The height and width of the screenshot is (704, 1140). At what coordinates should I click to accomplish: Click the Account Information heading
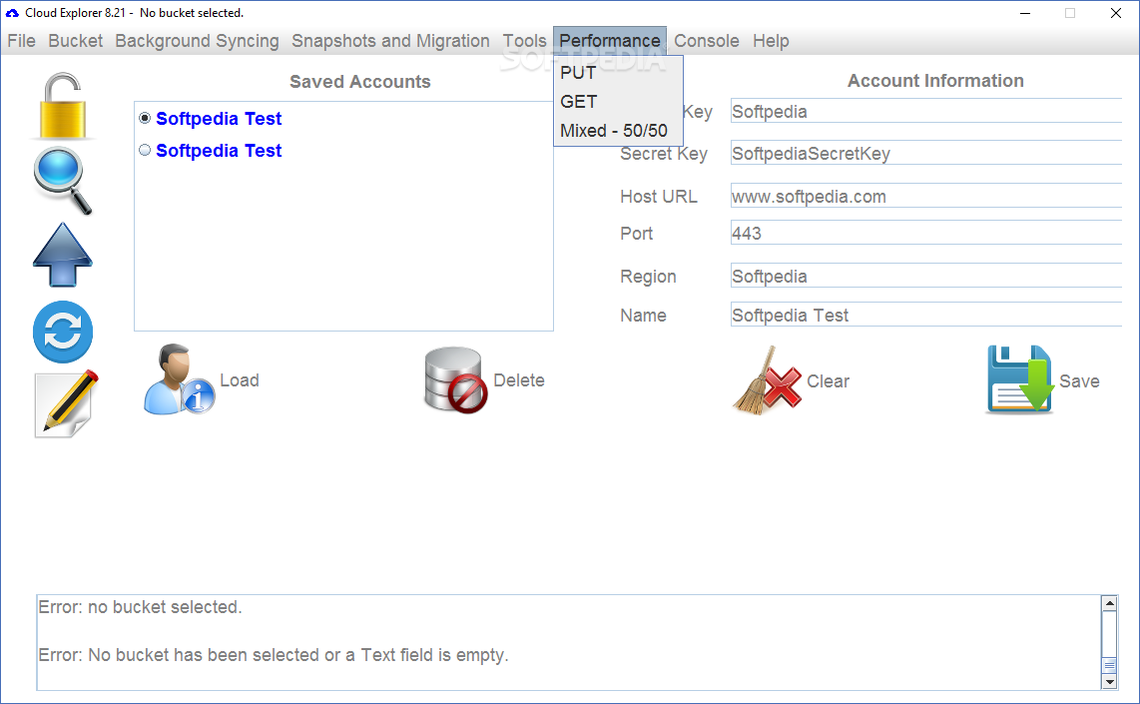(x=935, y=81)
